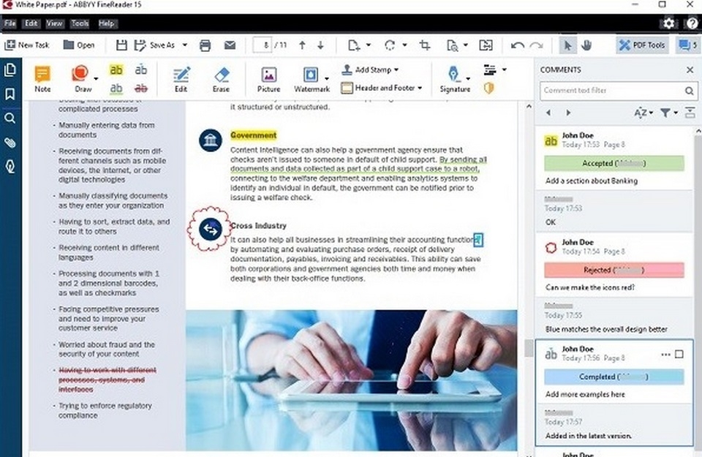Open the Help menu
The width and height of the screenshot is (702, 457).
106,23
